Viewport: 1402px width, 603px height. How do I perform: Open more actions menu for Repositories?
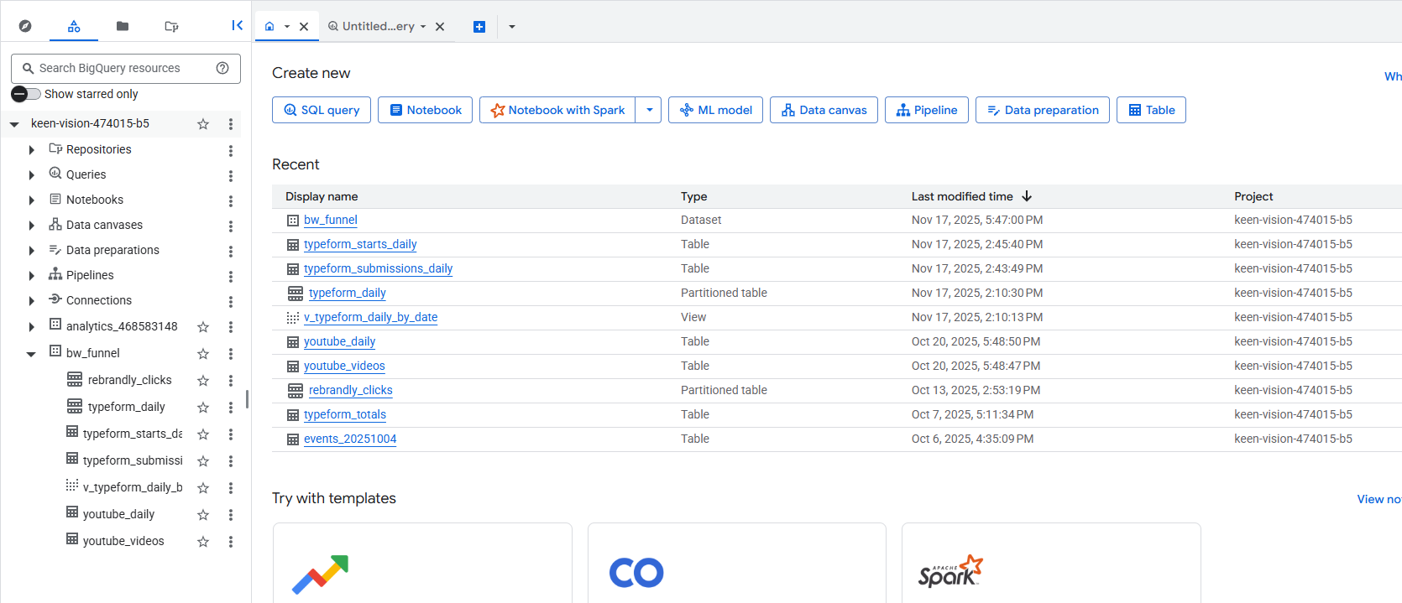[231, 151]
